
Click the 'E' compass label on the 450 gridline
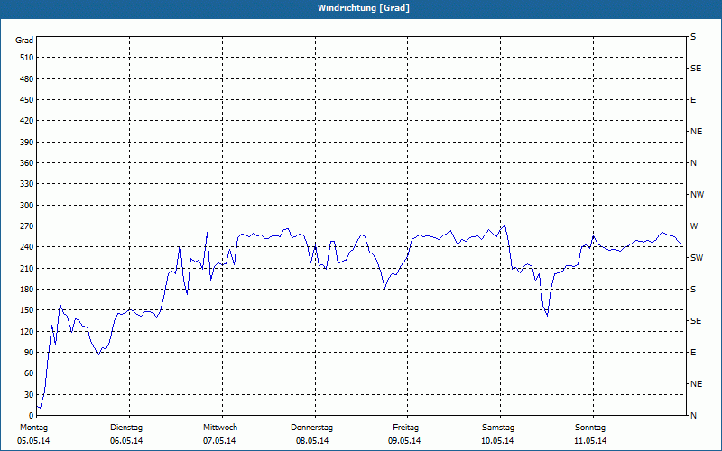(x=693, y=100)
